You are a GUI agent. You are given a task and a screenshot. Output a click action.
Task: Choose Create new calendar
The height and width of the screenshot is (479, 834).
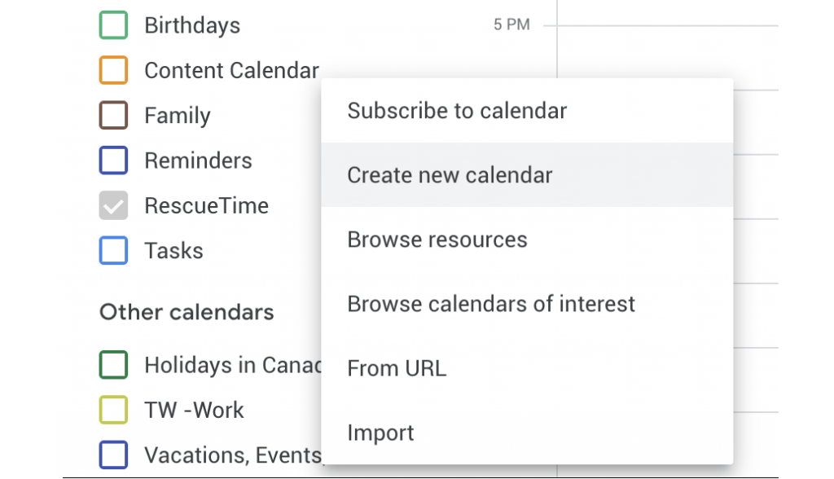tap(450, 175)
